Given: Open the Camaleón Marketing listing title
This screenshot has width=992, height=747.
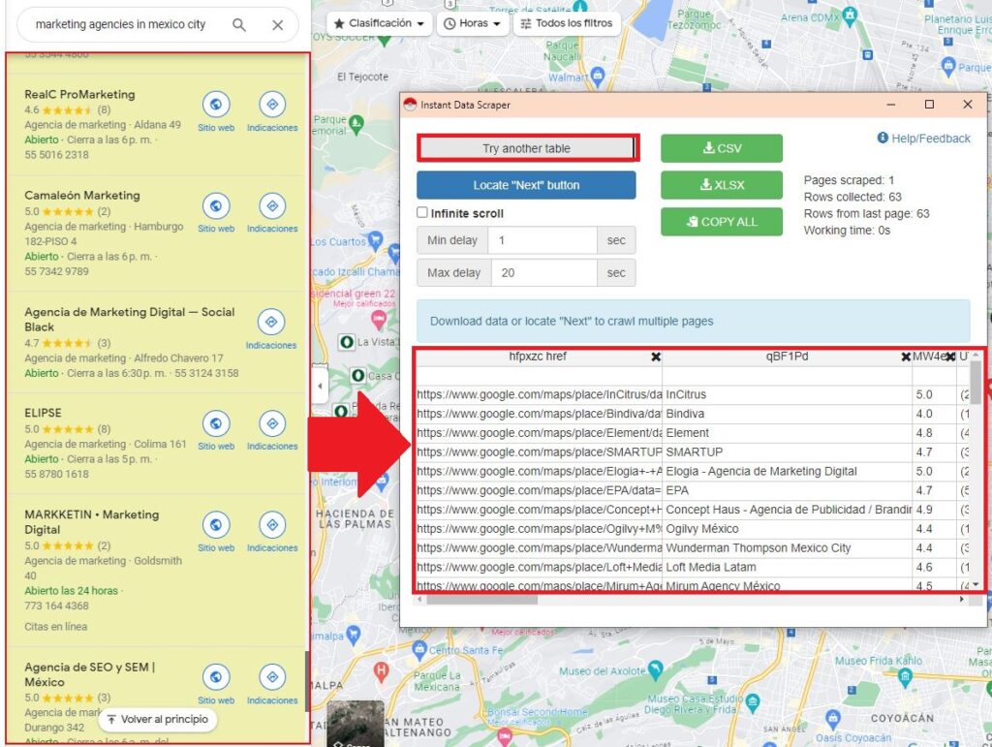Looking at the screenshot, I should coord(82,196).
